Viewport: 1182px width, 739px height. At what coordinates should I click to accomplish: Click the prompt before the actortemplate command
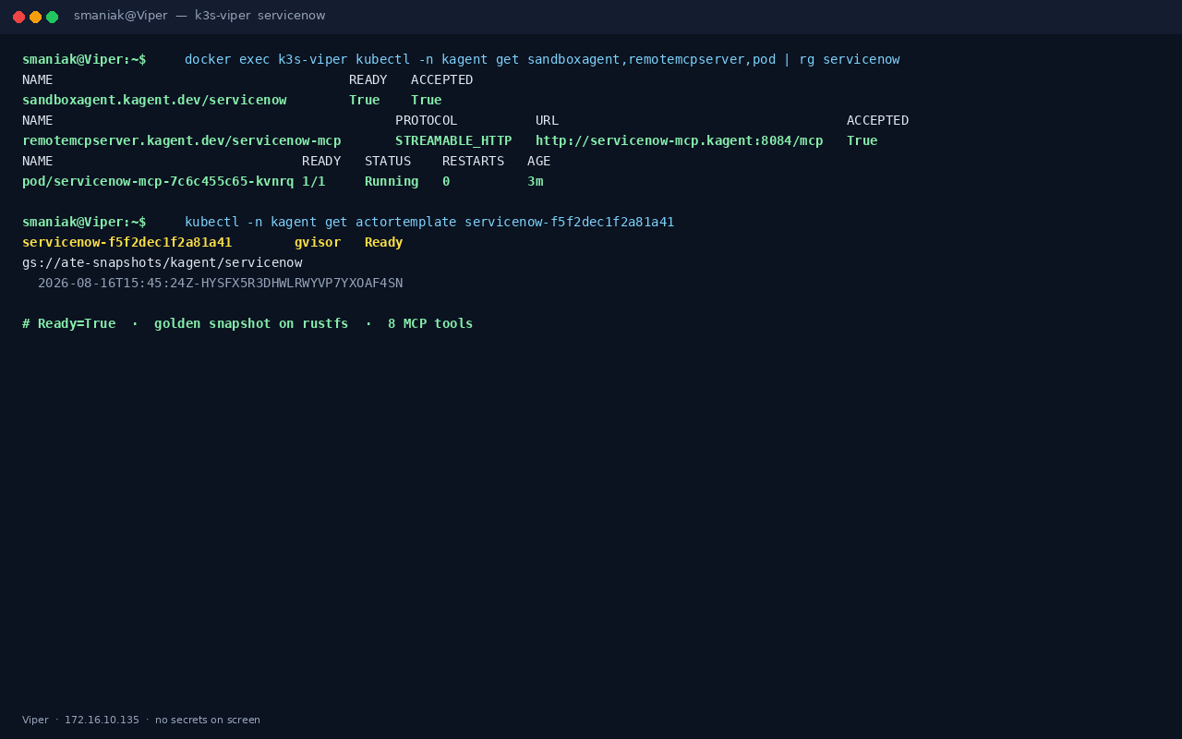(84, 222)
